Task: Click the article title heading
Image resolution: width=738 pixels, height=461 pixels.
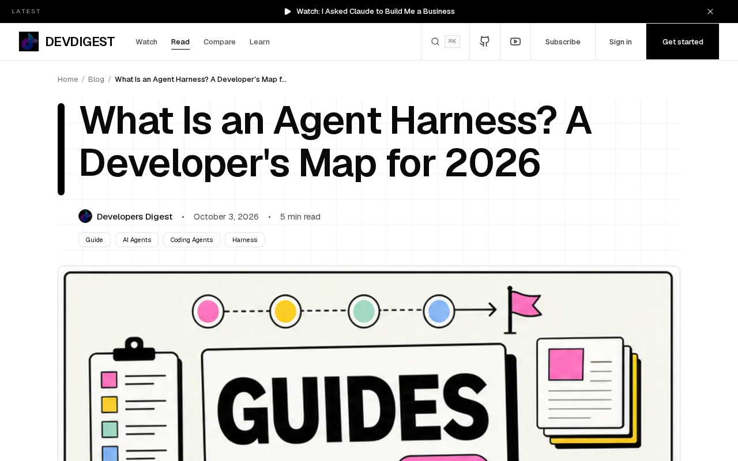Action: (336, 142)
